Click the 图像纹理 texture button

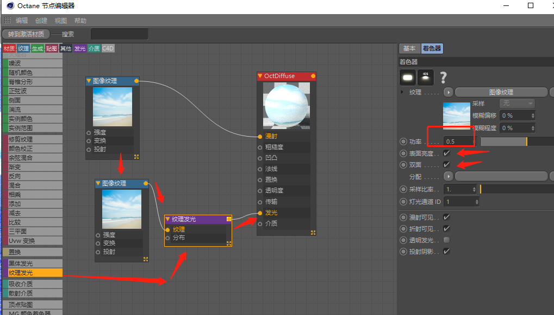(501, 92)
